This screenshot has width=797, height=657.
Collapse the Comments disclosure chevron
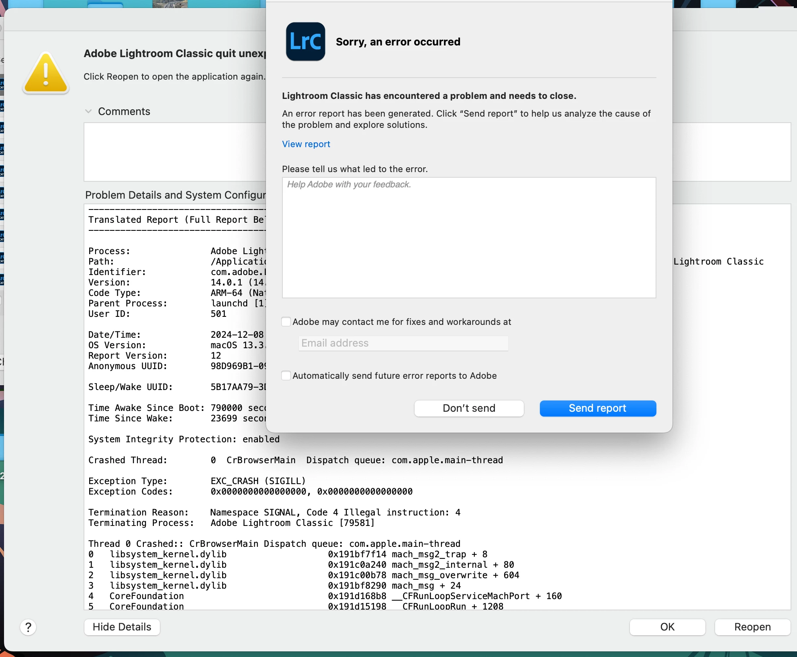[x=88, y=111]
